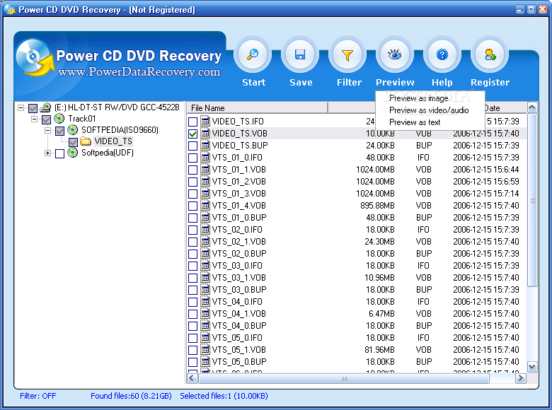Click the horizontal scrollbar thumb
This screenshot has height=410, width=552.
pos(344,379)
